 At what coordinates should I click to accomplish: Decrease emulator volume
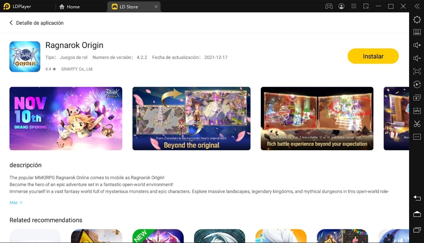tap(417, 58)
